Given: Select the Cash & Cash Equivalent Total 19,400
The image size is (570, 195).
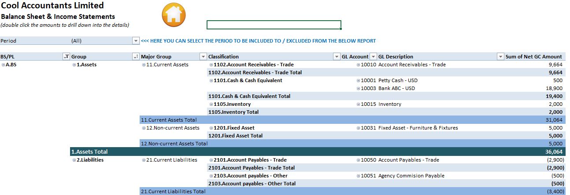Looking at the screenshot, I should [554, 96].
